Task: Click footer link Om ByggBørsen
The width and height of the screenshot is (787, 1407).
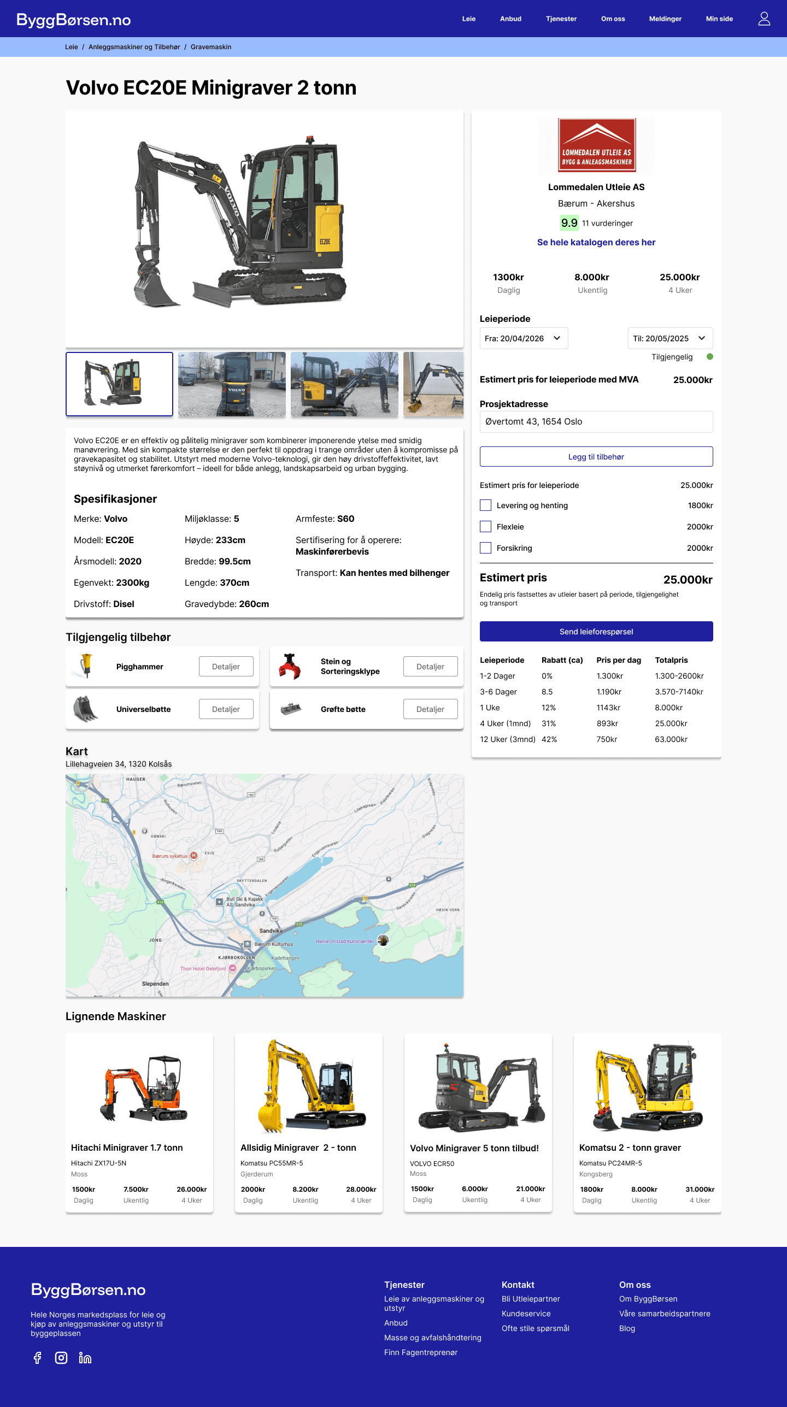Action: pos(648,1299)
